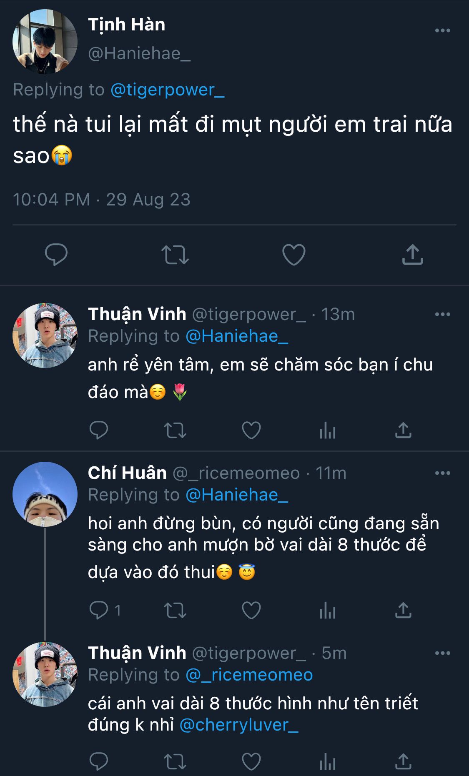Open more options for Tịnh Hàn's tweet
Image resolution: width=469 pixels, height=776 pixels.
coord(442,30)
